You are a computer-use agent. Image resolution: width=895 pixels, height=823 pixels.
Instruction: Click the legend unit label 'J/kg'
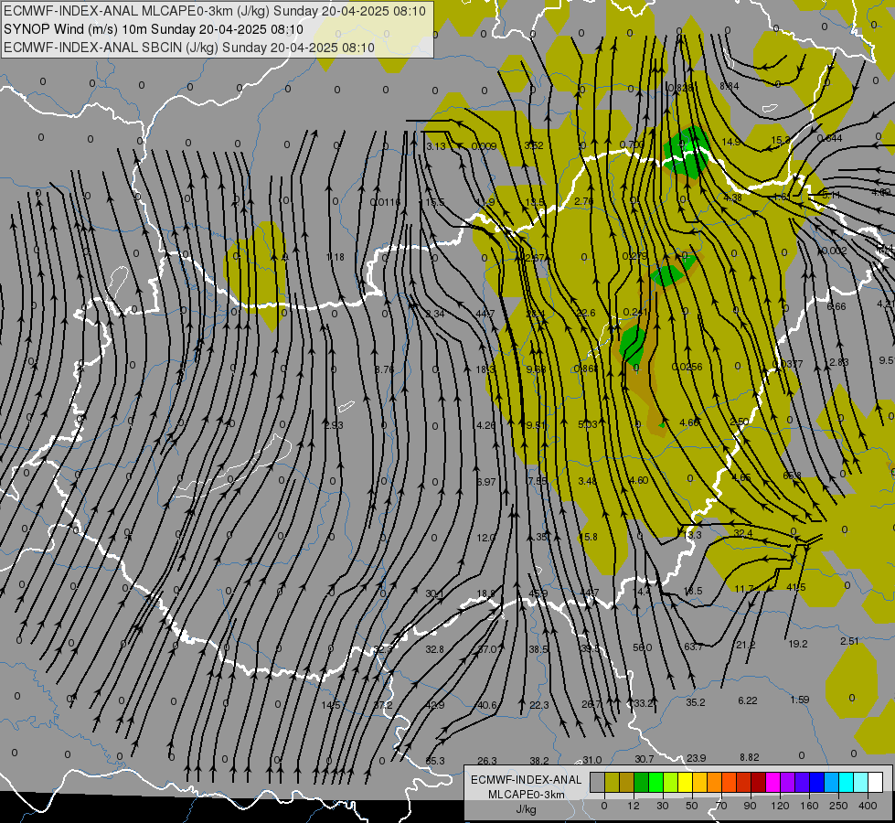526,808
